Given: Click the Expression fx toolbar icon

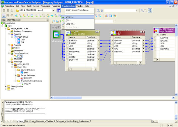Looking at the screenshot, I should (x=20, y=16).
